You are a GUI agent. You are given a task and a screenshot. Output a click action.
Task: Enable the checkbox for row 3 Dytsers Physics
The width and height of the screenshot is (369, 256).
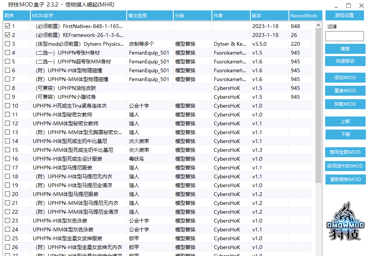(x=8, y=44)
